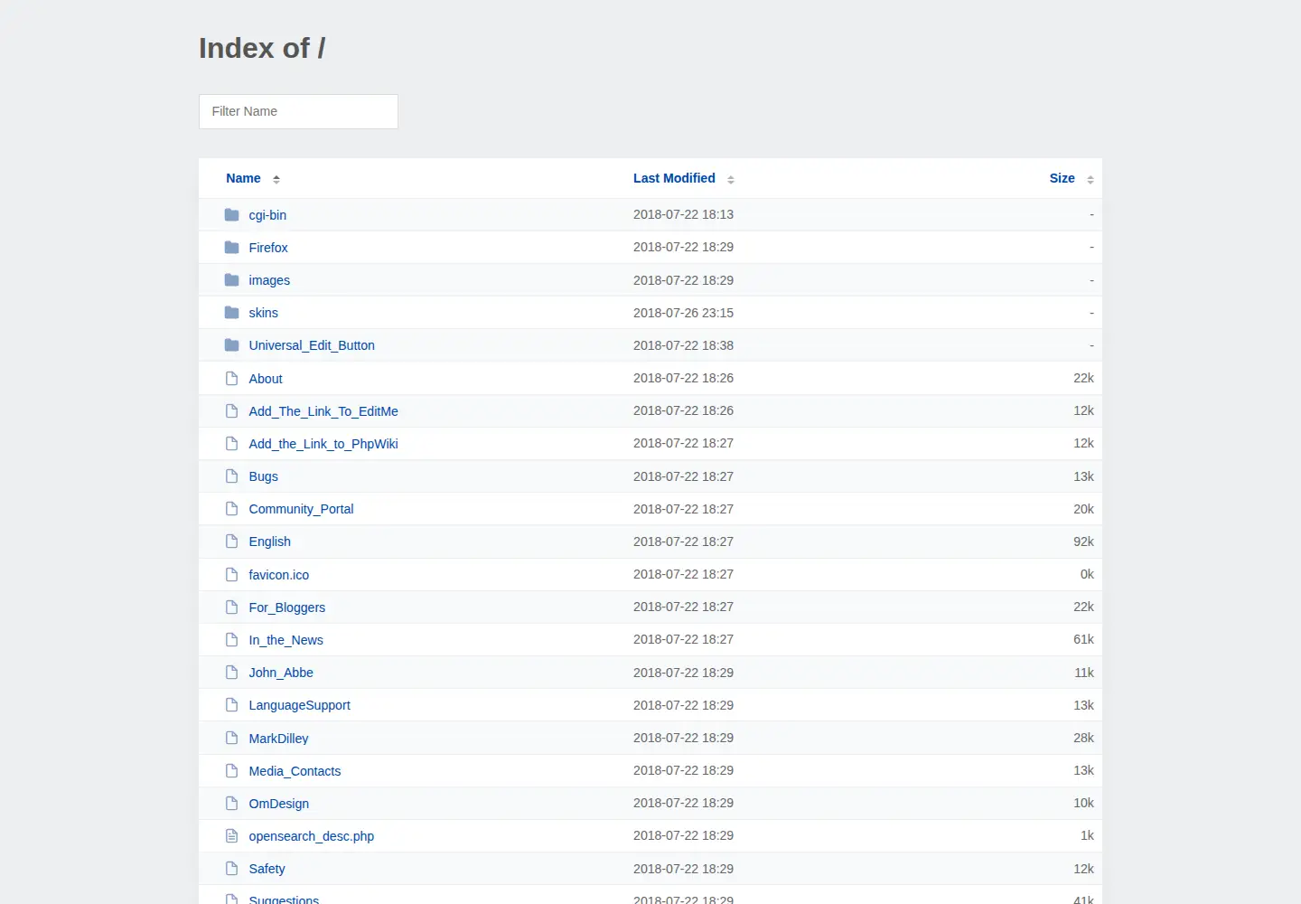Open the cgi-bin directory link
Screen dimensions: 1301x904
pos(267,215)
